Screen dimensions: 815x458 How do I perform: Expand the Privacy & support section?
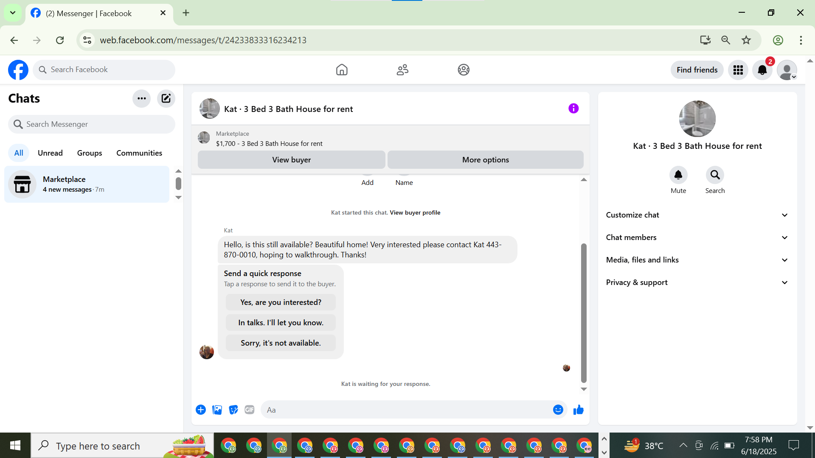[x=697, y=282]
